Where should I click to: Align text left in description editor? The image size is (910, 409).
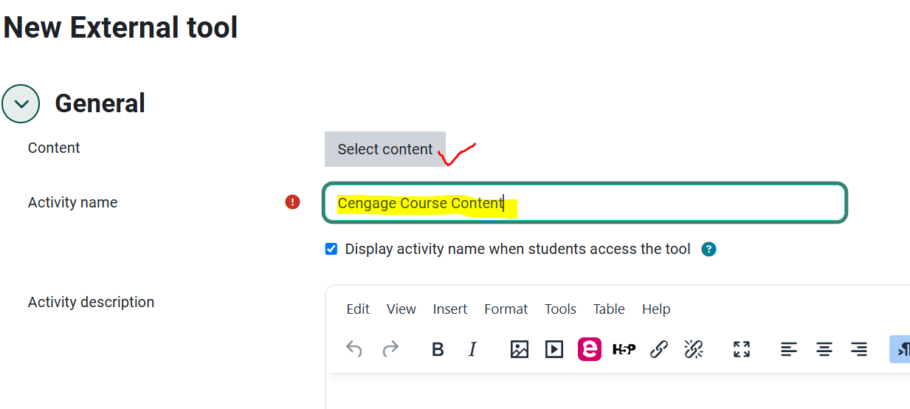[x=789, y=349]
